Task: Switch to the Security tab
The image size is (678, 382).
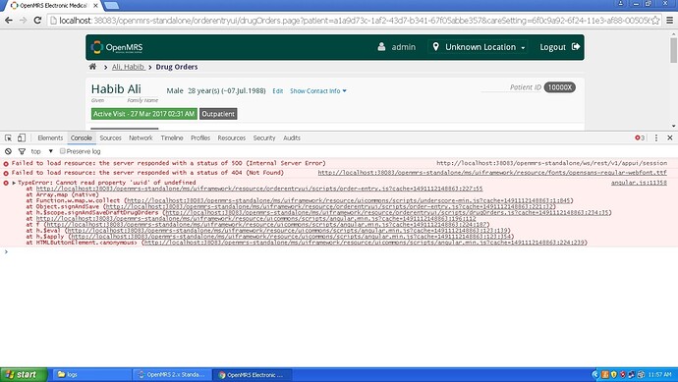Action: coord(264,137)
